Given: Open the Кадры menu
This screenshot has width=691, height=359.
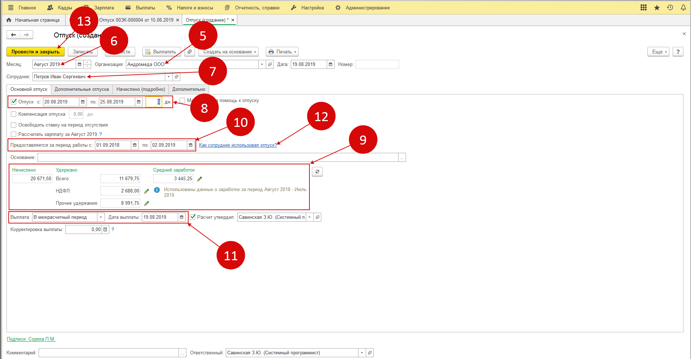Looking at the screenshot, I should click(60, 8).
